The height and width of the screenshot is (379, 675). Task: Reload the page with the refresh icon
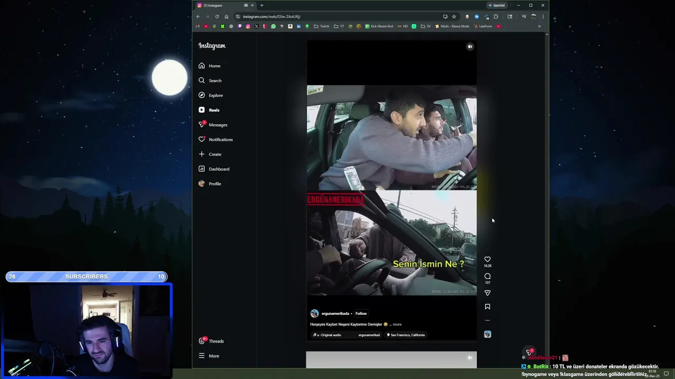[x=217, y=16]
